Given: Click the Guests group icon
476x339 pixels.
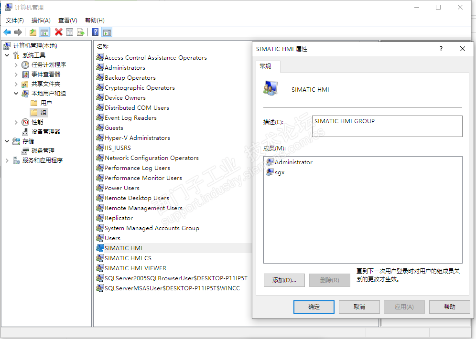Looking at the screenshot, I should 100,127.
